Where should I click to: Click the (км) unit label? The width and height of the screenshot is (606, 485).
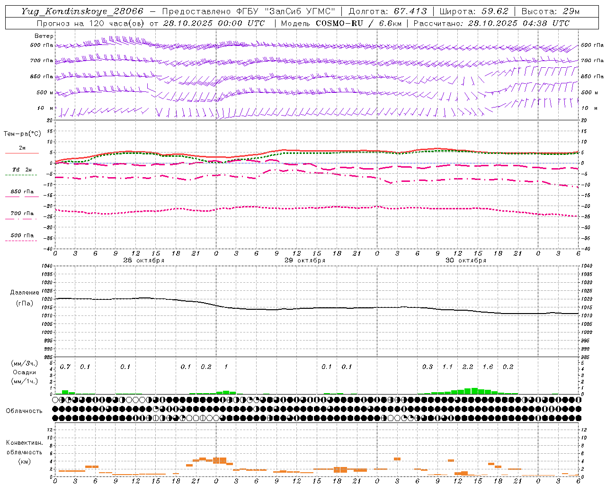(24, 461)
